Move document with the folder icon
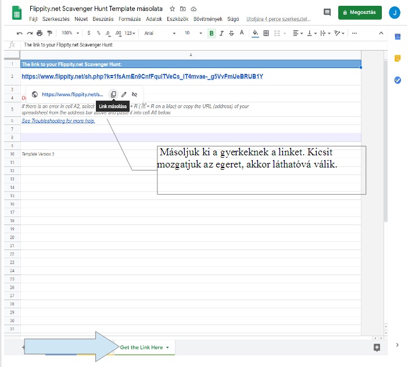Image resolution: width=419 pixels, height=367 pixels. [x=183, y=9]
